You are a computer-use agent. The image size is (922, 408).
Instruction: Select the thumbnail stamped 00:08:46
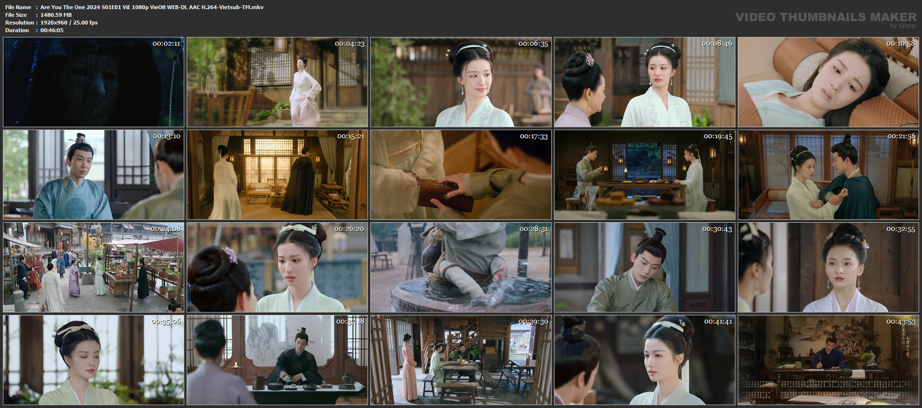644,82
